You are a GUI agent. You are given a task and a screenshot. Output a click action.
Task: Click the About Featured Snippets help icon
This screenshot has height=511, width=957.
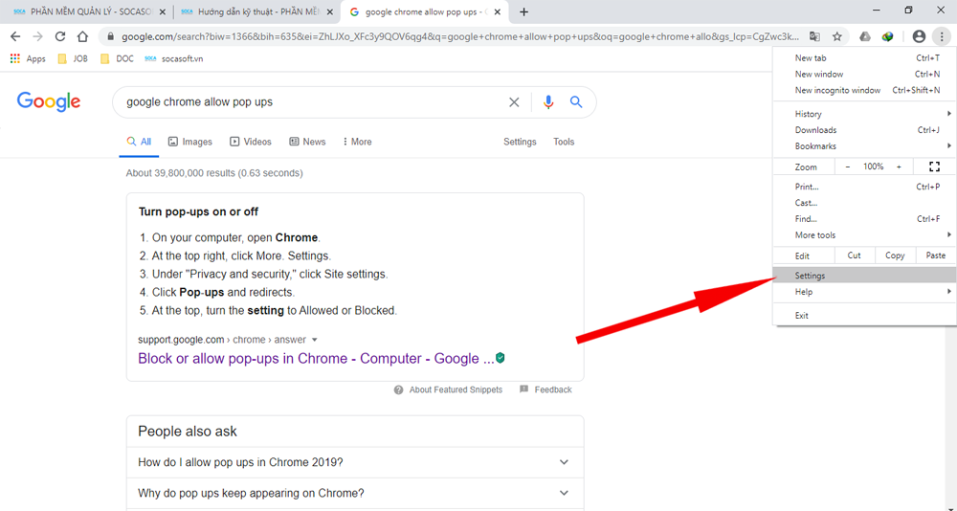coord(398,389)
